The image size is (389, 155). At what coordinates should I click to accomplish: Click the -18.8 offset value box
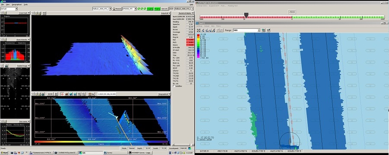292,12
